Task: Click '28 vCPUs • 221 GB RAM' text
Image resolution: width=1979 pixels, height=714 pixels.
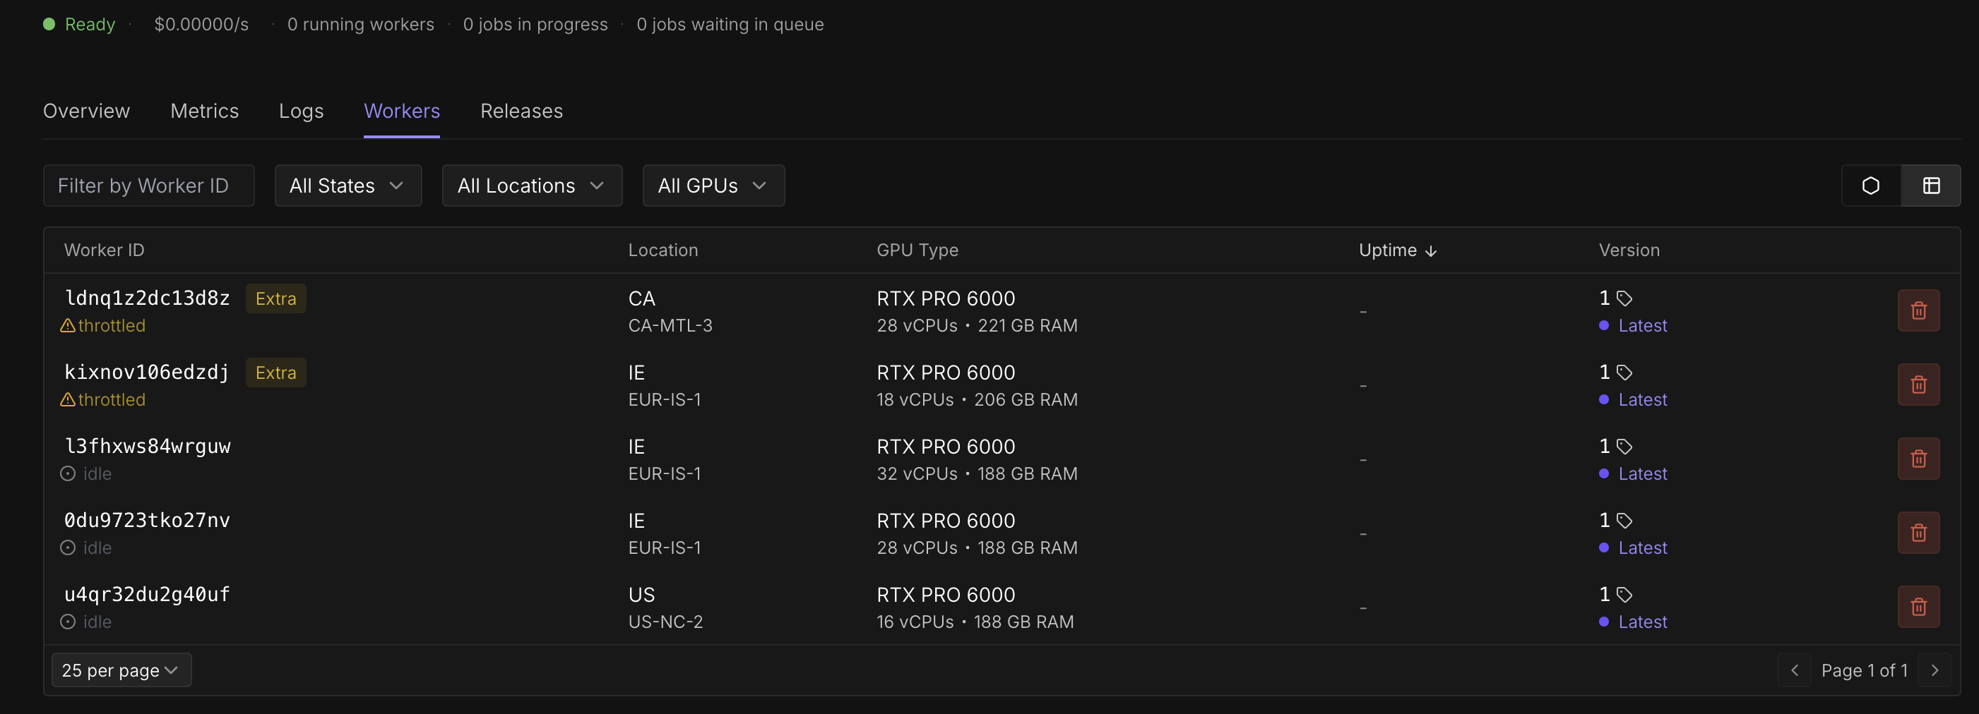Action: coord(977,325)
